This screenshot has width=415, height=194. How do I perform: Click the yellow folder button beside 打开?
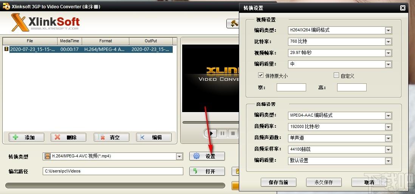click(x=235, y=171)
